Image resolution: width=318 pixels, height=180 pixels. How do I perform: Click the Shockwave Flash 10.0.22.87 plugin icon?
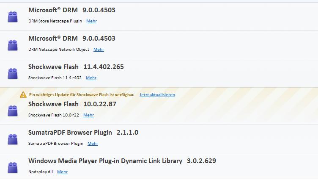tap(13, 111)
